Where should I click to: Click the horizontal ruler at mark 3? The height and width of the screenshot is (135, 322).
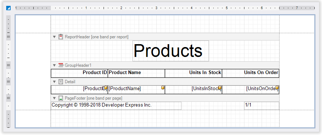157,8
